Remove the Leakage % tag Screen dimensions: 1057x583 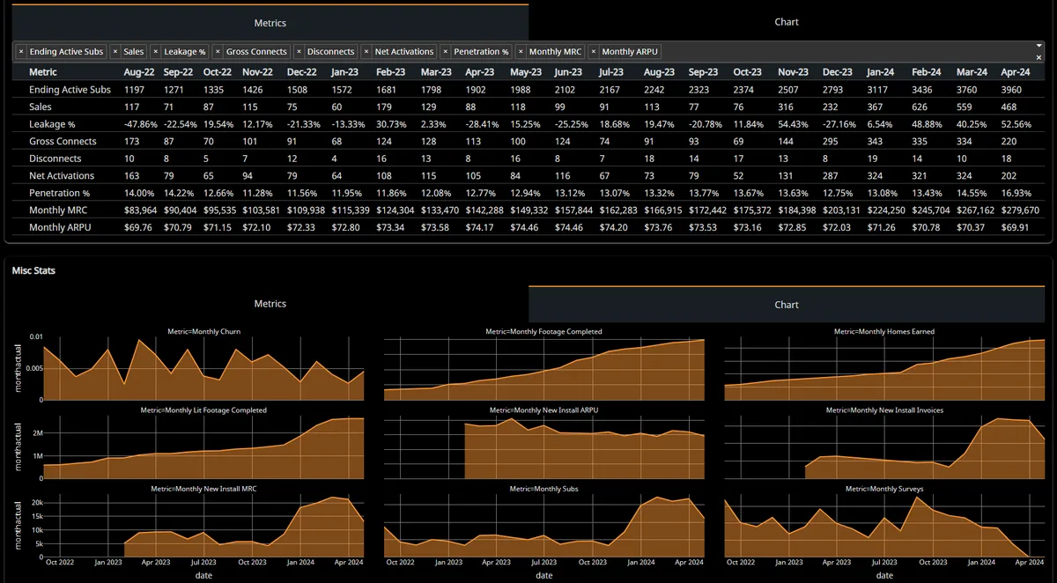click(x=156, y=52)
